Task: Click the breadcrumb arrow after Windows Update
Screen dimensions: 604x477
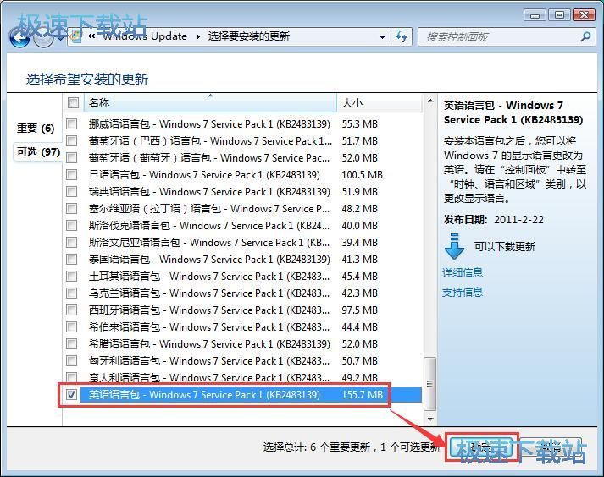Action: 197,36
